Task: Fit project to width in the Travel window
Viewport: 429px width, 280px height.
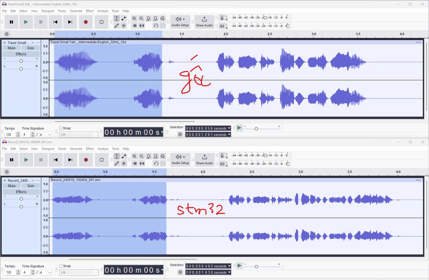Action: click(x=156, y=18)
